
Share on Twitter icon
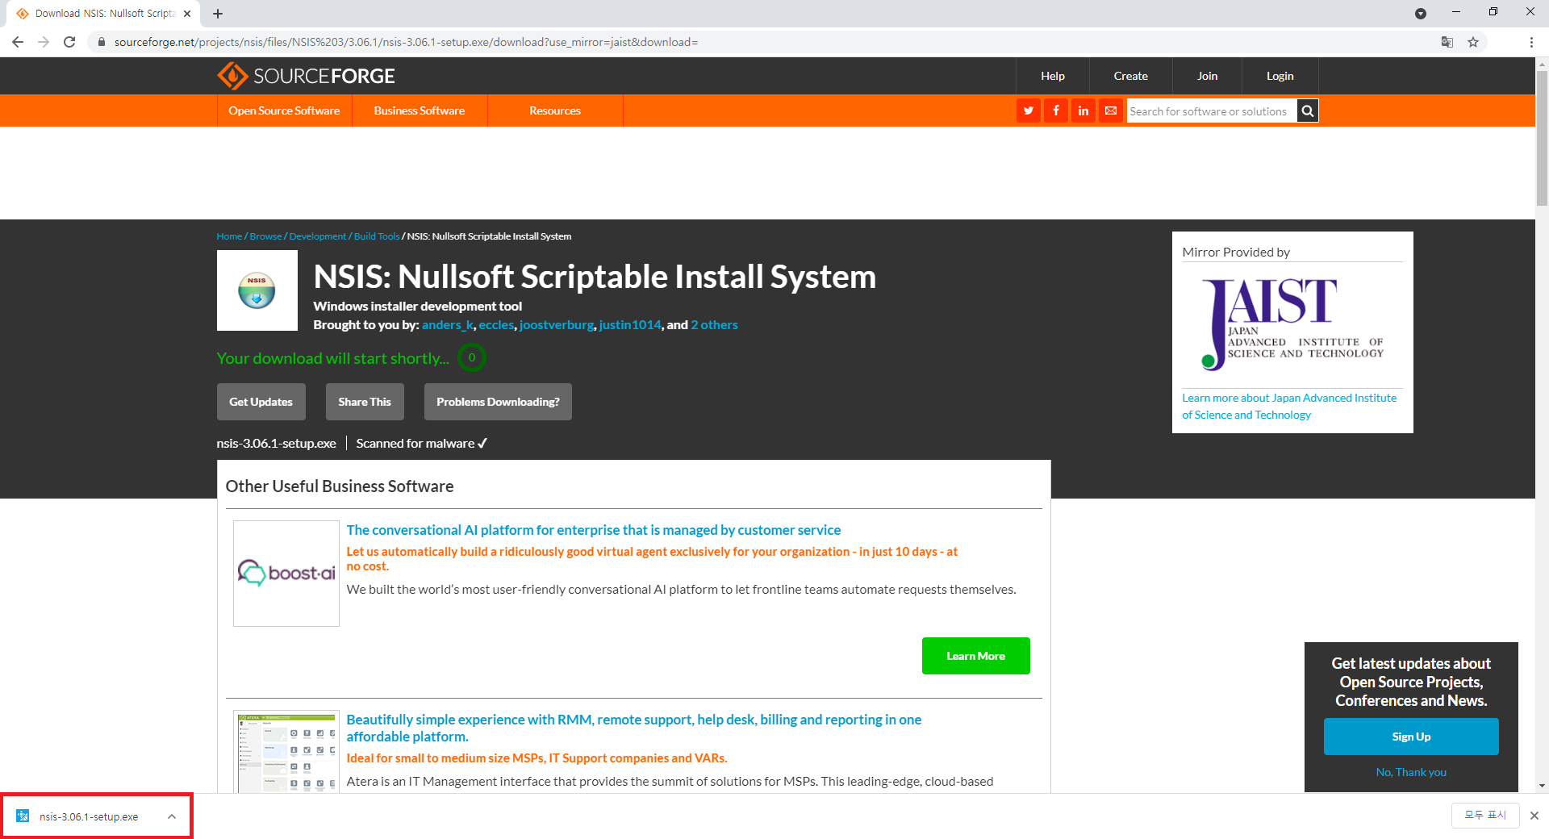pos(1028,111)
